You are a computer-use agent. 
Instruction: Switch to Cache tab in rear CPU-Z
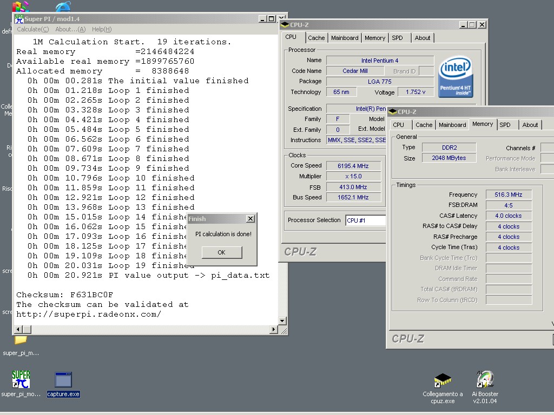pos(316,38)
